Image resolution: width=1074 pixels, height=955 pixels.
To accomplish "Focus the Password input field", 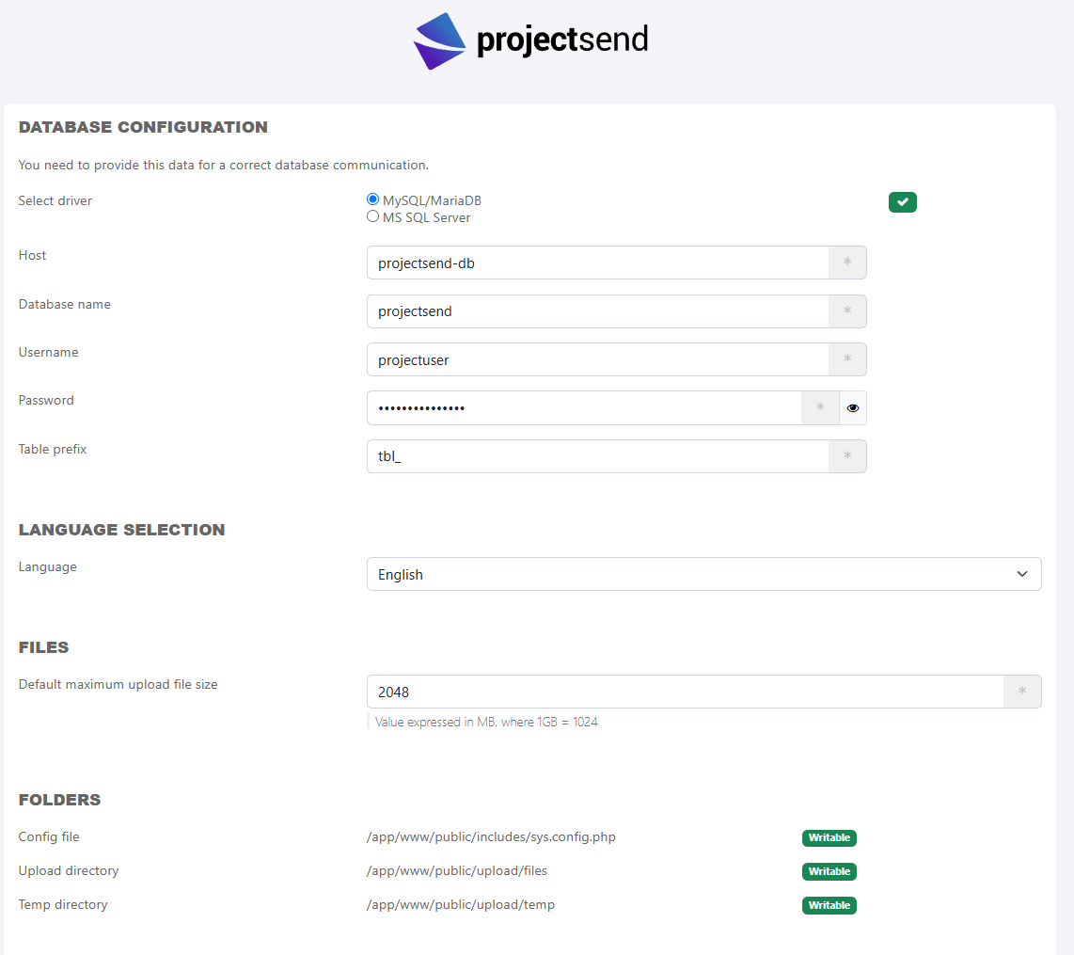I will [583, 408].
